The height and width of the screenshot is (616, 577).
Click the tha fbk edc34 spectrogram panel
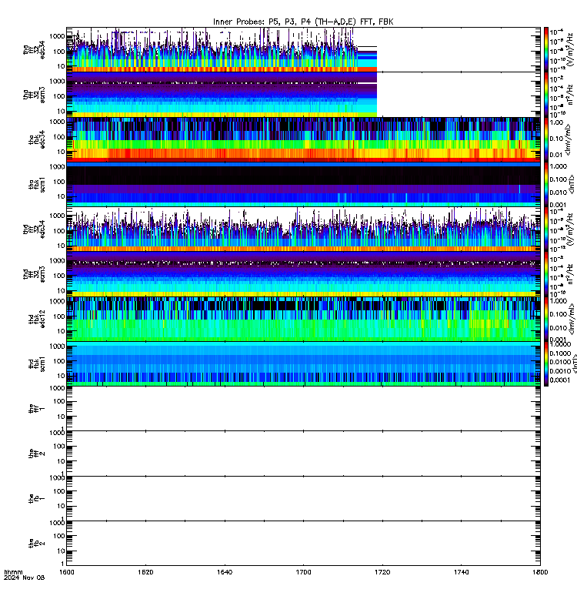click(x=303, y=139)
